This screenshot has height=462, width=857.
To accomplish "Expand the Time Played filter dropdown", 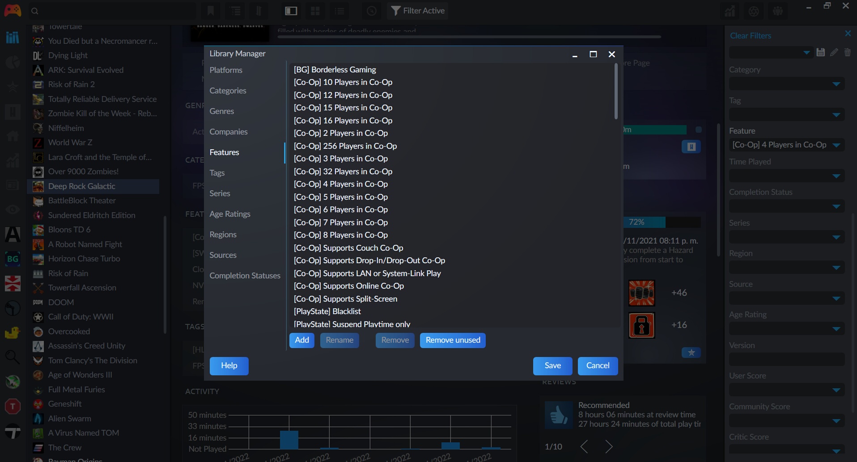I will pyautogui.click(x=787, y=176).
